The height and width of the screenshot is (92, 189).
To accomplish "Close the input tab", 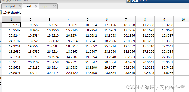I will 55,6.
